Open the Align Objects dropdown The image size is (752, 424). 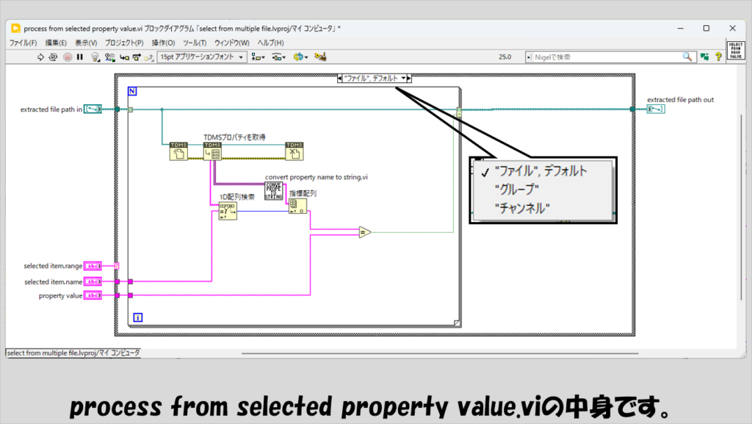pos(258,57)
